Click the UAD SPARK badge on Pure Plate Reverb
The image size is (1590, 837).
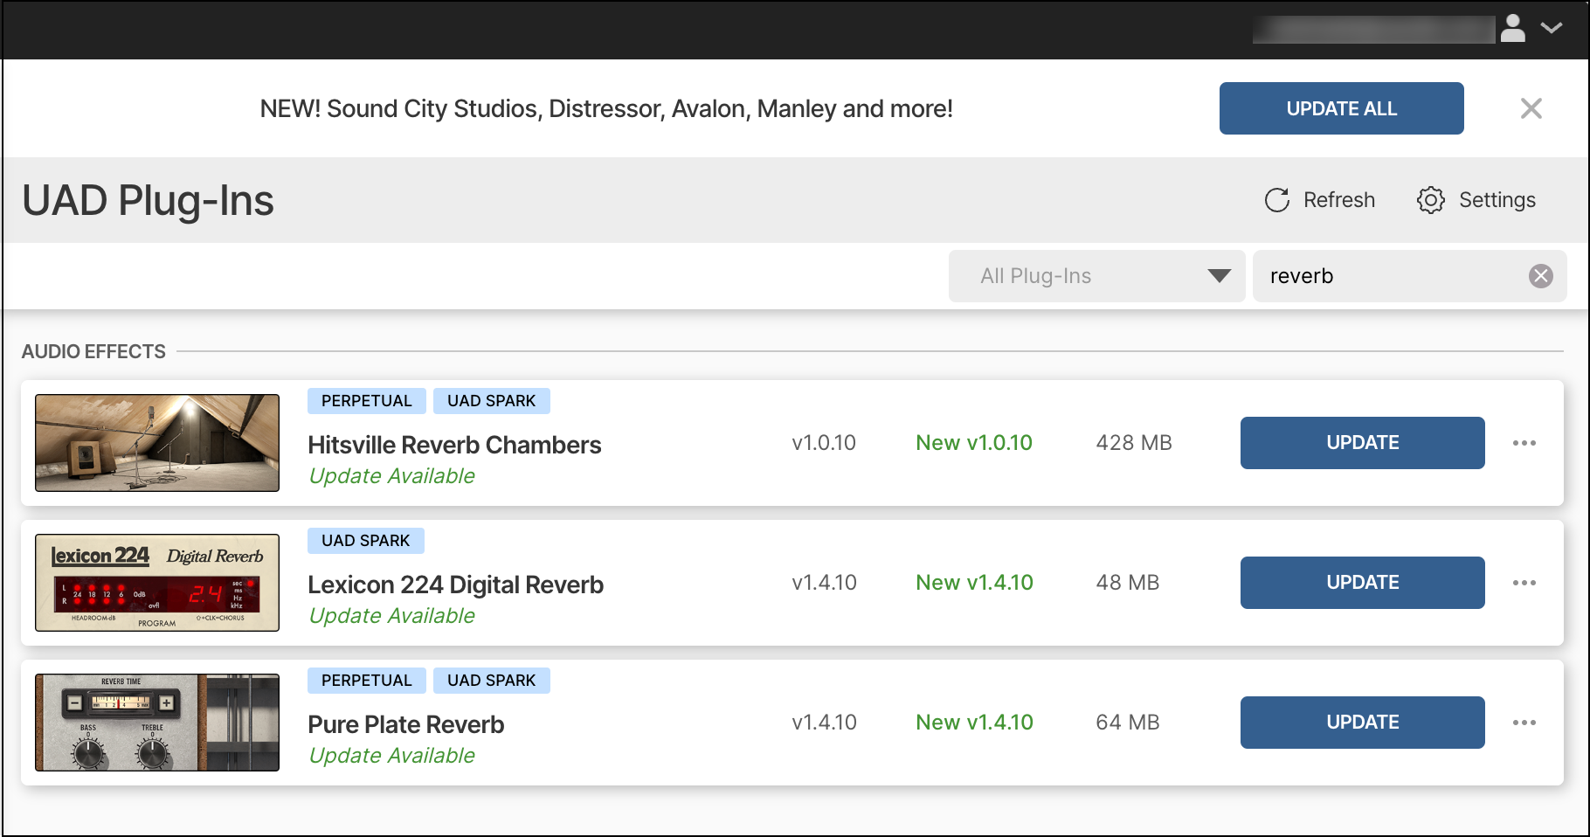[491, 680]
